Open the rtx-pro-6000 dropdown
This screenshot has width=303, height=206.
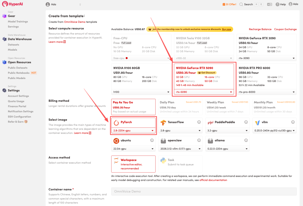(x=267, y=92)
